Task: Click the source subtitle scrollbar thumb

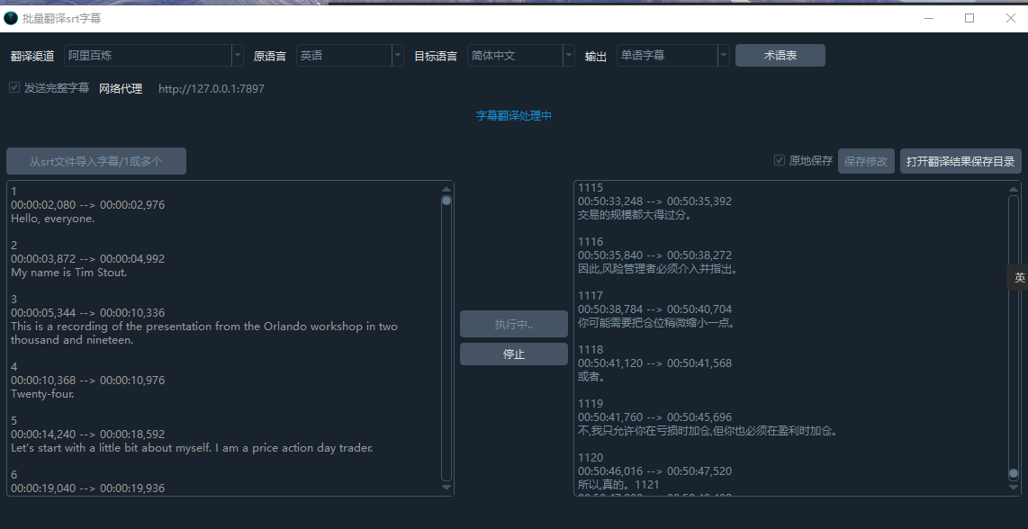Action: pyautogui.click(x=446, y=201)
